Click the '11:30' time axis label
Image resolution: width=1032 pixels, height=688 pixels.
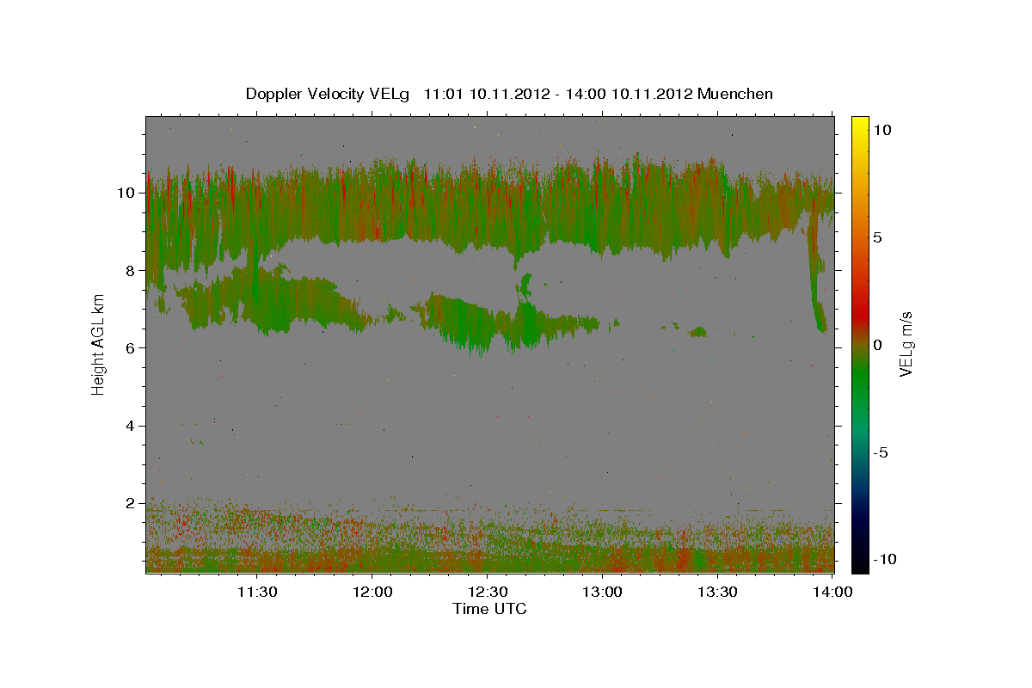256,592
